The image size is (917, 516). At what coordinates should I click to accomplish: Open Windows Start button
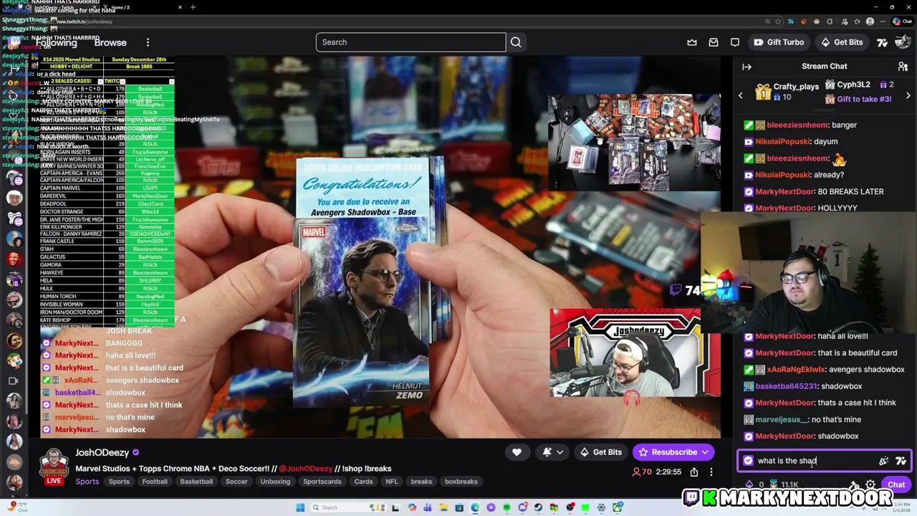click(300, 507)
